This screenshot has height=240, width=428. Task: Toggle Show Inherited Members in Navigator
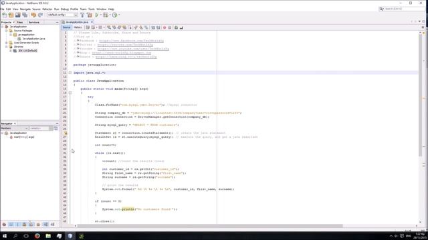[4, 224]
